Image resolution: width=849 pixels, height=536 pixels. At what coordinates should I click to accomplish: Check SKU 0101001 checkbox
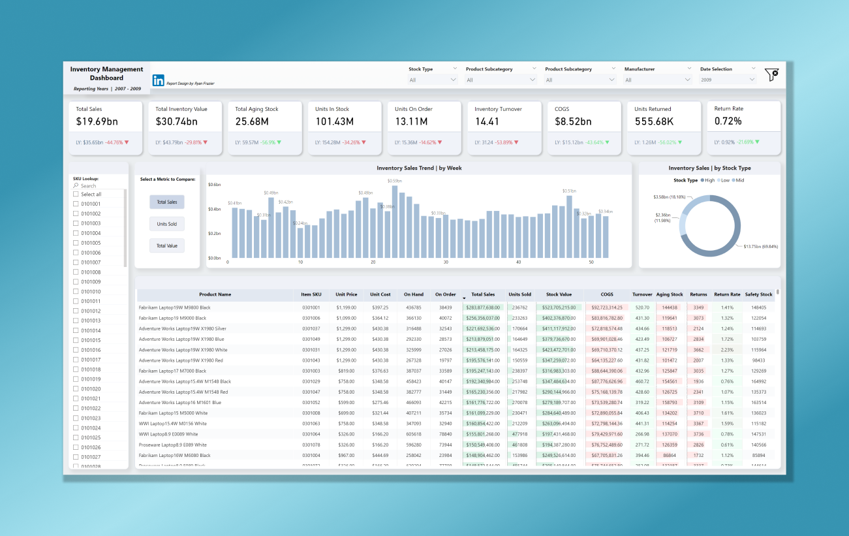76,204
